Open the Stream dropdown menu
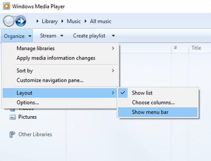This screenshot has width=211, height=161. point(51,36)
